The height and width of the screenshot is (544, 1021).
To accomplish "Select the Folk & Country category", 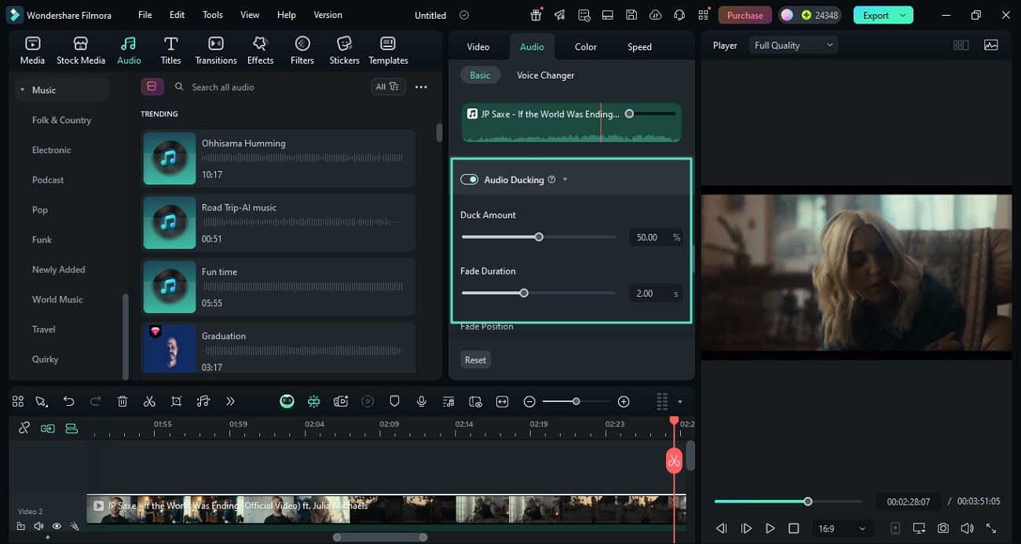I will 61,120.
